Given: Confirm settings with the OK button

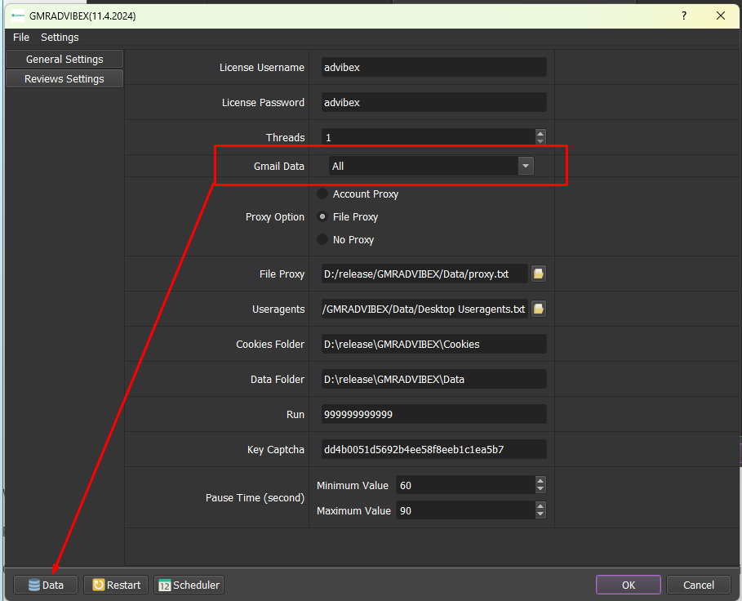Looking at the screenshot, I should [628, 585].
